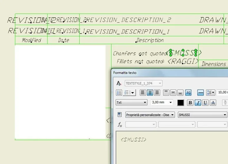Select the 'Fillets not quoted:' label
Image resolution: width=228 pixels, height=164 pixels.
(140, 62)
